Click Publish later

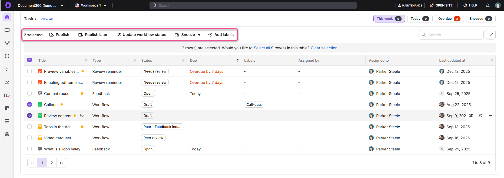(x=93, y=35)
